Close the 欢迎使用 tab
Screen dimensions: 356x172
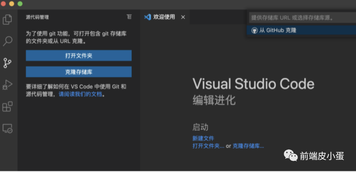coord(183,17)
